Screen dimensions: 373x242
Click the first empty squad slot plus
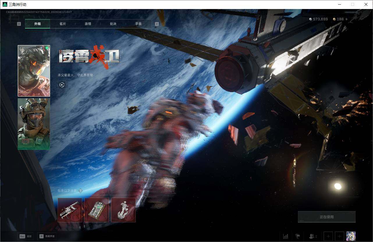click(328, 236)
